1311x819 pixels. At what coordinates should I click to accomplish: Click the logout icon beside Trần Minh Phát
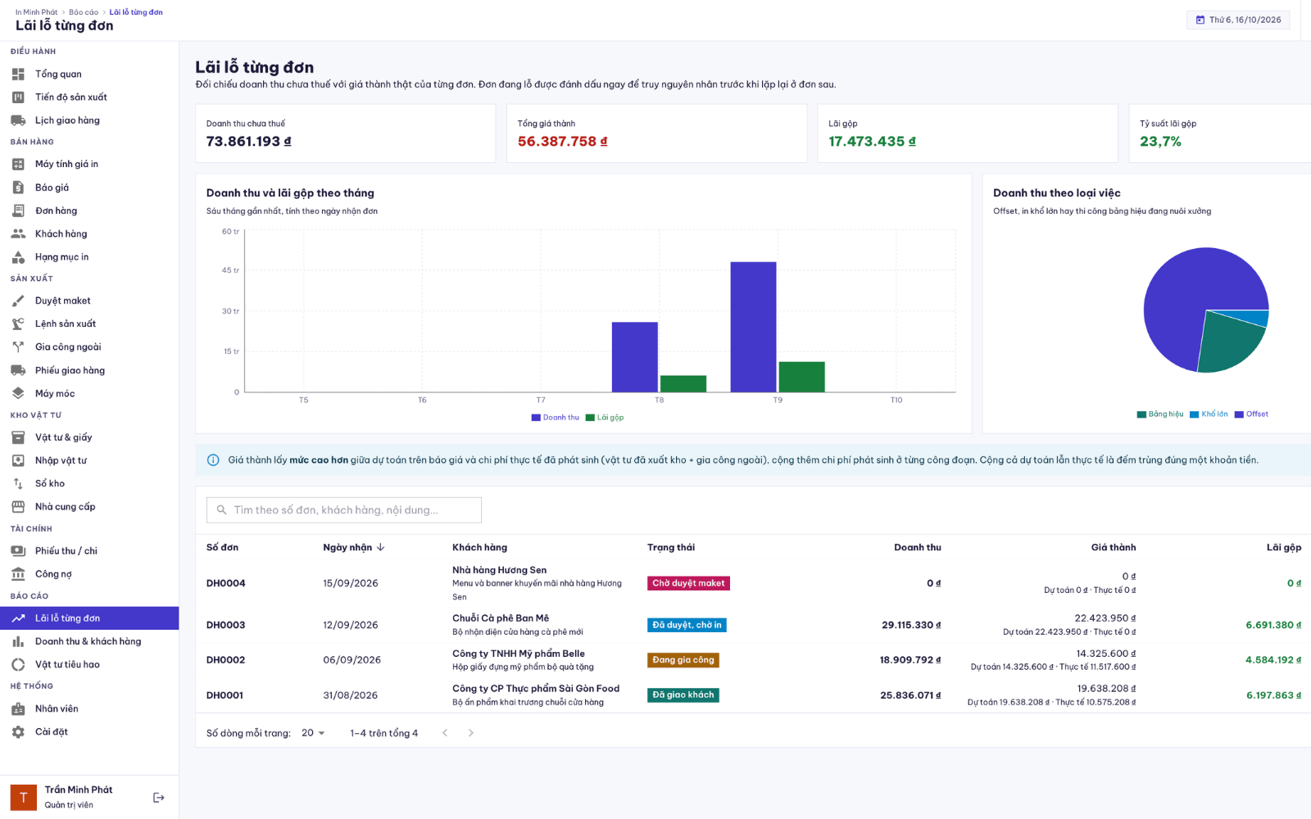tap(159, 798)
